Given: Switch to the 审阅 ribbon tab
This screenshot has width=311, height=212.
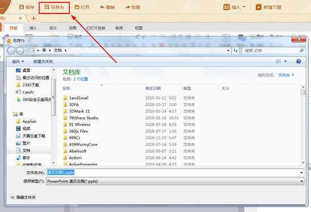Looking at the screenshot, I should 119,28.
